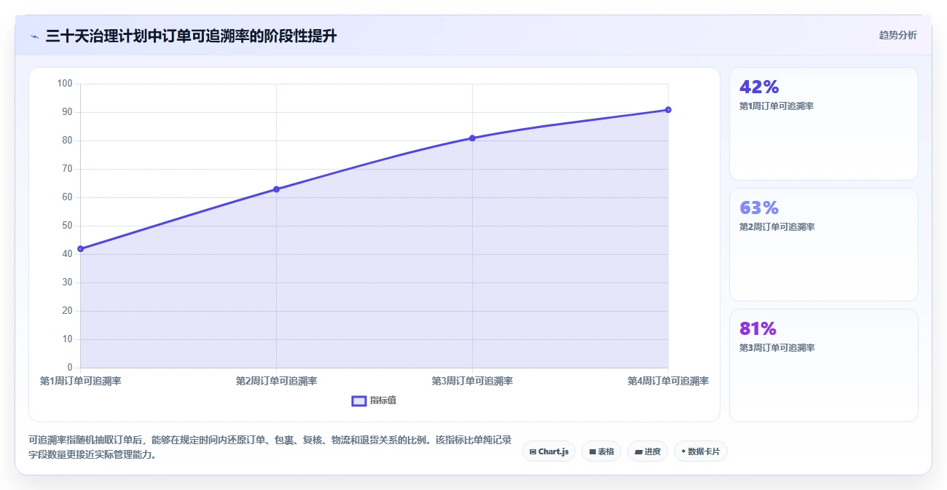The height and width of the screenshot is (490, 947).
Task: Click x-axis label 第2周订单可追溯率
Action: [276, 381]
